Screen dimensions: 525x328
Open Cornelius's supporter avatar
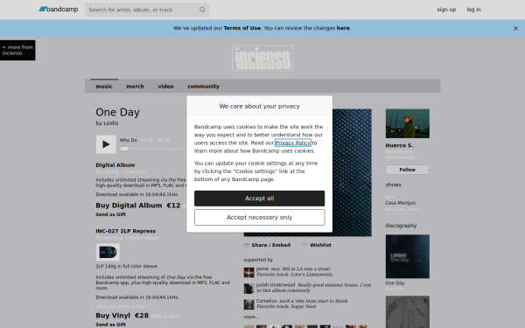tap(248, 304)
